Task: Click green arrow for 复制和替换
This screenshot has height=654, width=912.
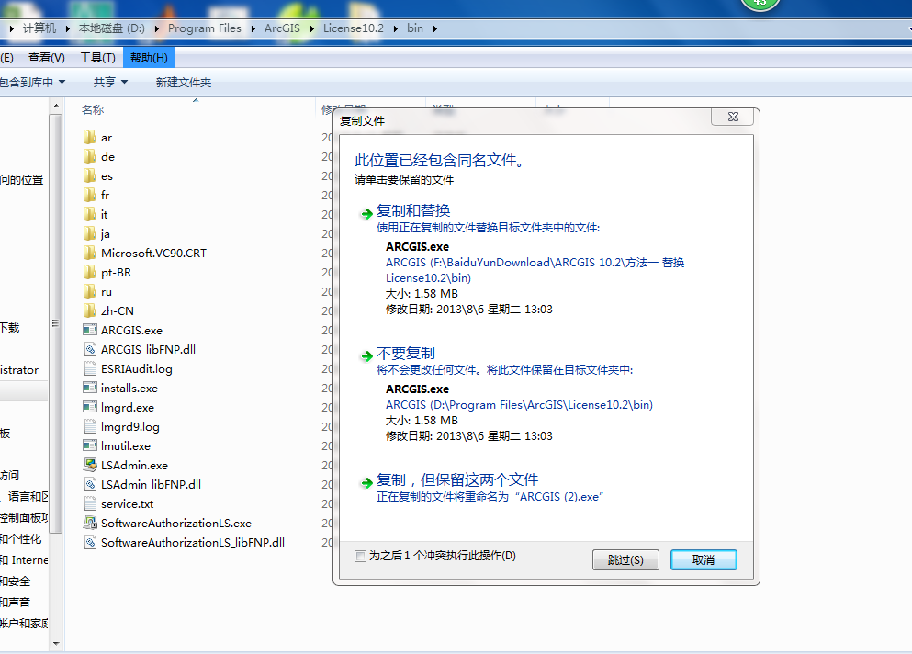Action: point(366,213)
